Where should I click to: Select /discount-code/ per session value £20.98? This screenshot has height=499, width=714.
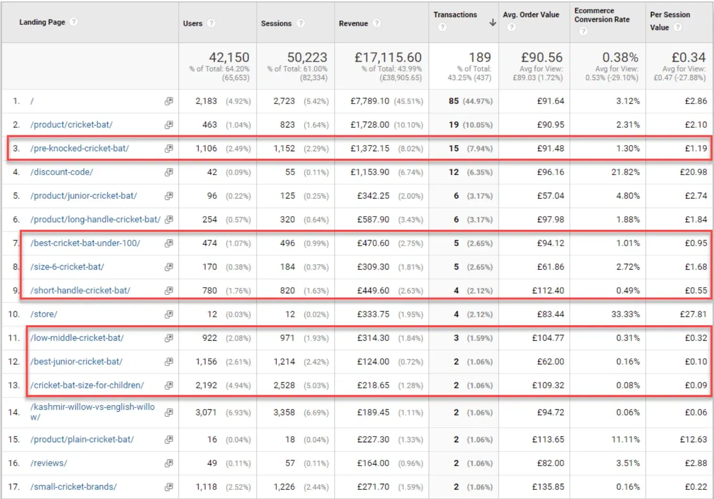pos(693,172)
